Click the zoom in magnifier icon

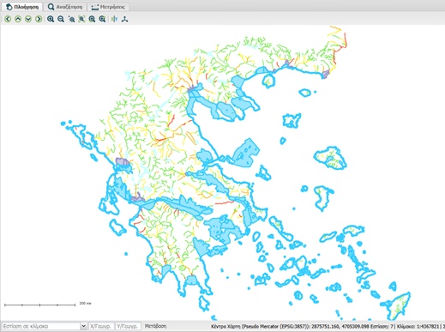pos(51,19)
